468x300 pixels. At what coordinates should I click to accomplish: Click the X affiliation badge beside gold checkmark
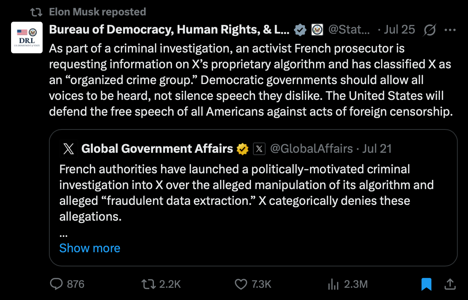click(x=259, y=149)
